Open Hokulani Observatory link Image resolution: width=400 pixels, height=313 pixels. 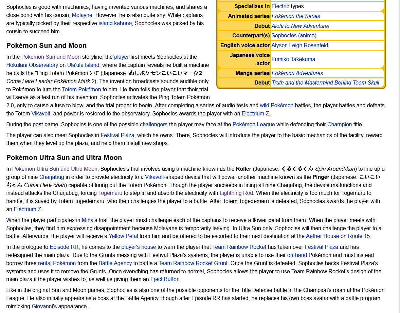[32, 65]
